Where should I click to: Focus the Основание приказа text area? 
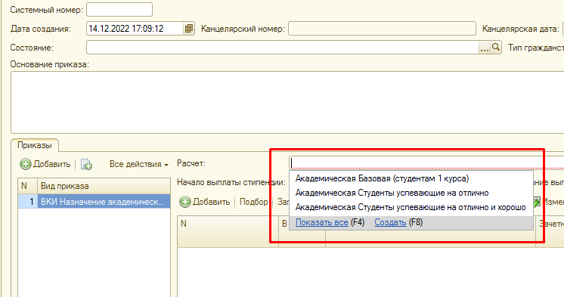(287, 103)
